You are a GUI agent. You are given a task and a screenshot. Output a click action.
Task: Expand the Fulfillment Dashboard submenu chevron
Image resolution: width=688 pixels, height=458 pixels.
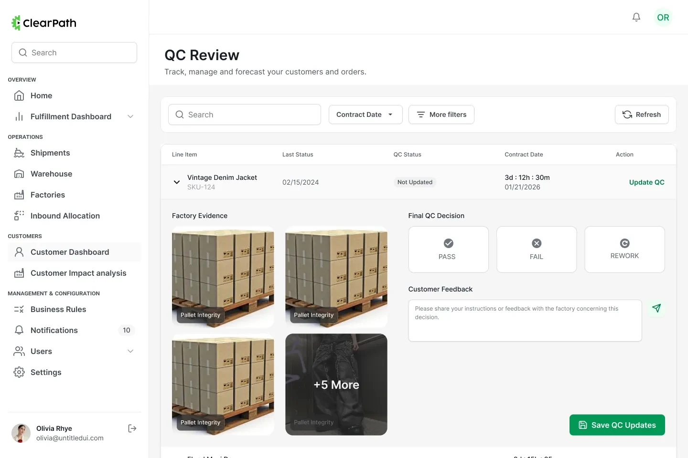(x=130, y=116)
